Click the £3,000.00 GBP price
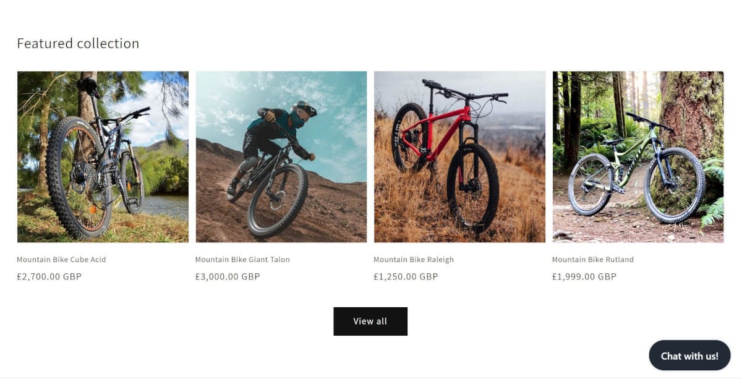This screenshot has height=379, width=742. (x=228, y=276)
